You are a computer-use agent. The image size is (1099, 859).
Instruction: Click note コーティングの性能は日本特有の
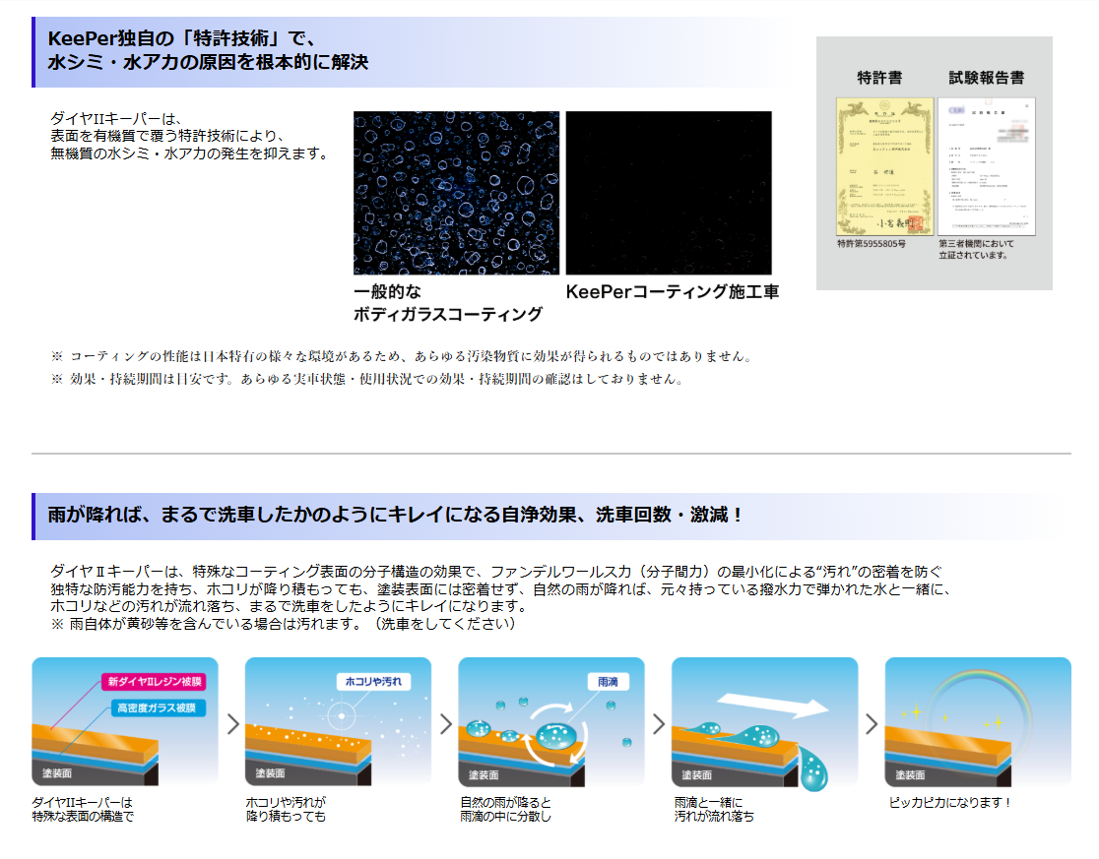[403, 356]
